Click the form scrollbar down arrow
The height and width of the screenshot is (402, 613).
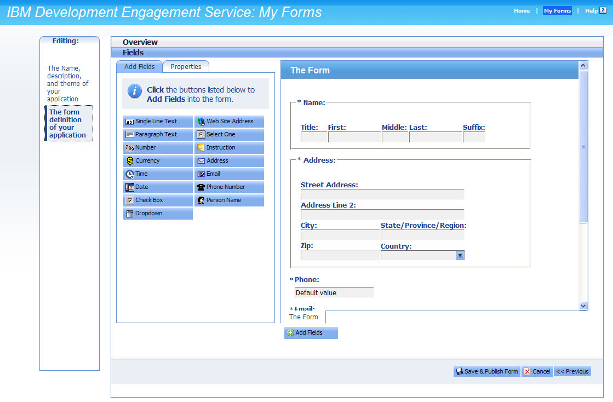click(583, 306)
